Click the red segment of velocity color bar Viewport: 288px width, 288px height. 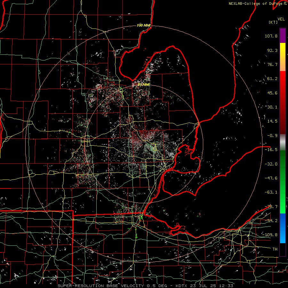click(x=283, y=102)
